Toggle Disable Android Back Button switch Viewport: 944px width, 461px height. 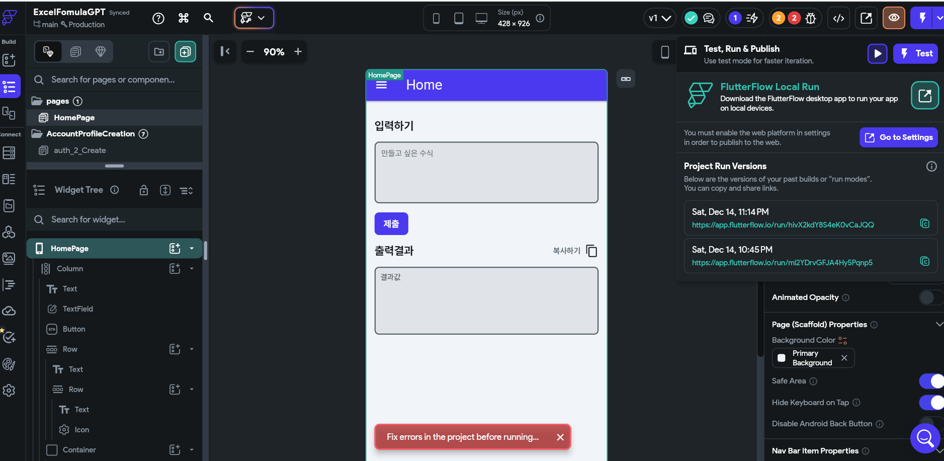point(930,423)
